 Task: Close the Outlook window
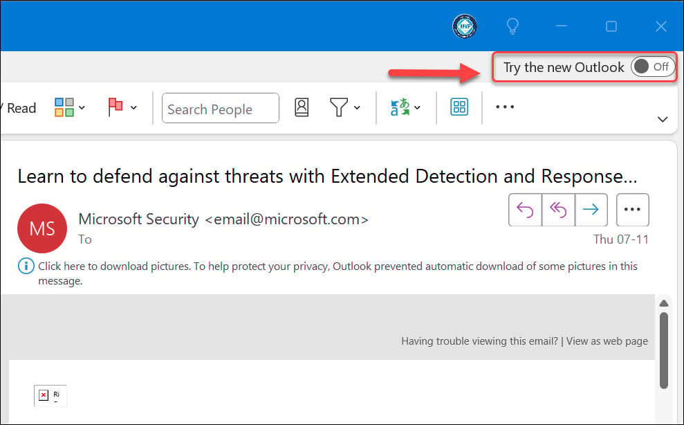pos(661,26)
